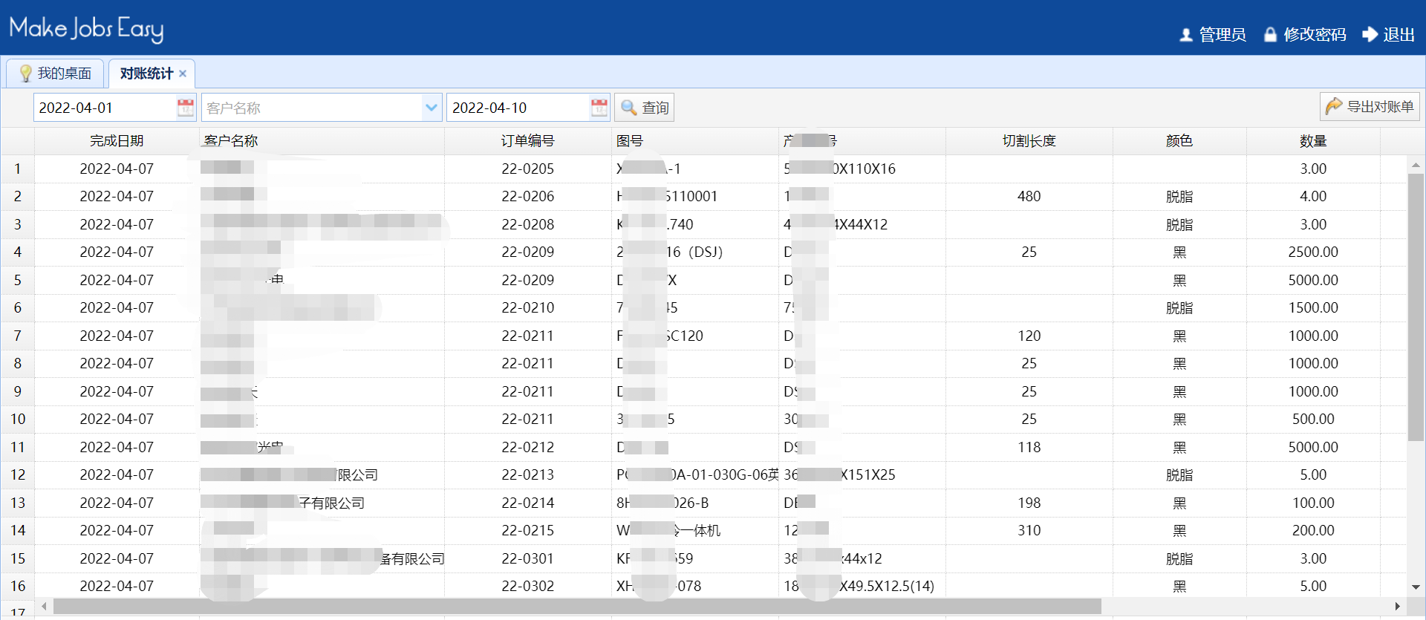This screenshot has width=1426, height=620.
Task: Close the 对账统计 tab
Action: tap(183, 74)
